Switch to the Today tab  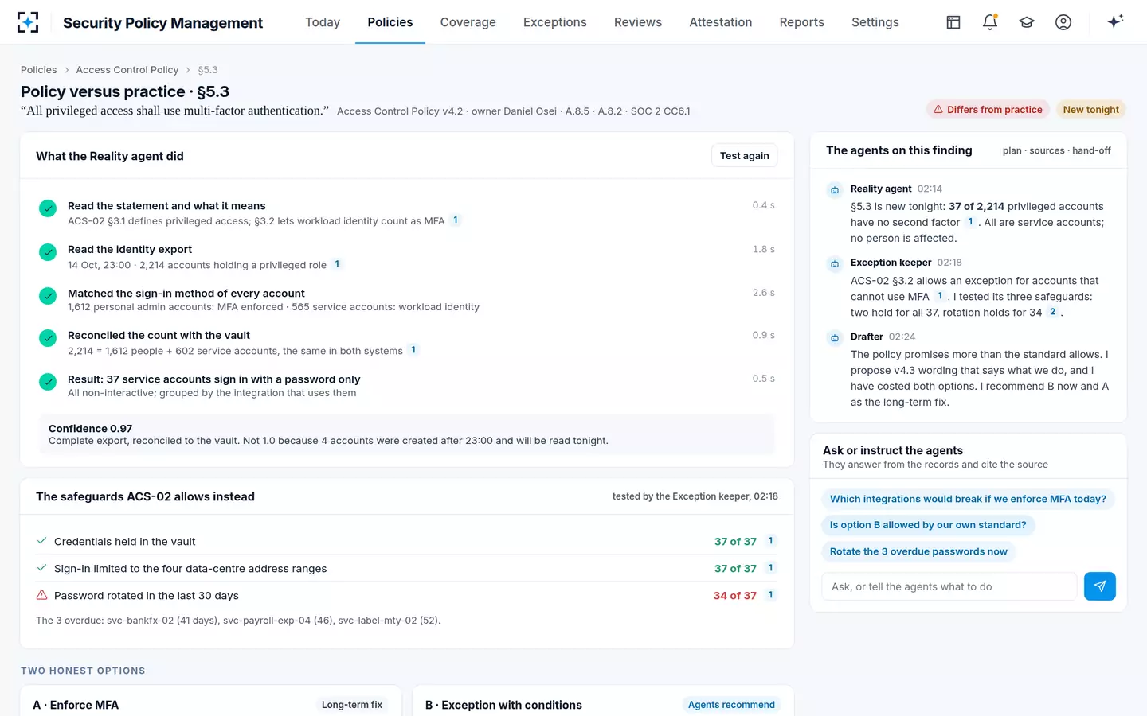click(x=323, y=22)
